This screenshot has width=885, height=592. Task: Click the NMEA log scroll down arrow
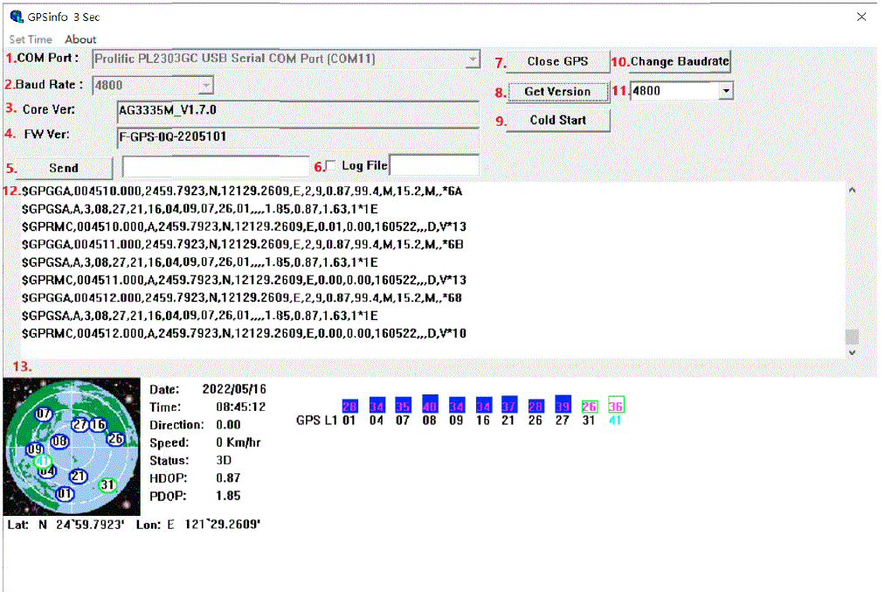click(x=853, y=352)
